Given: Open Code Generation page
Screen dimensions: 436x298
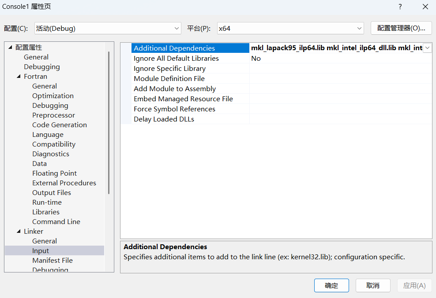Looking at the screenshot, I should [60, 125].
